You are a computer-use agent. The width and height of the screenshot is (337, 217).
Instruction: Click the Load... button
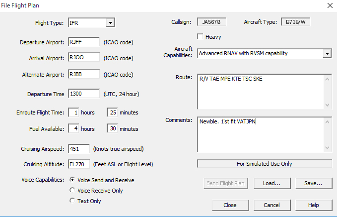272,183
